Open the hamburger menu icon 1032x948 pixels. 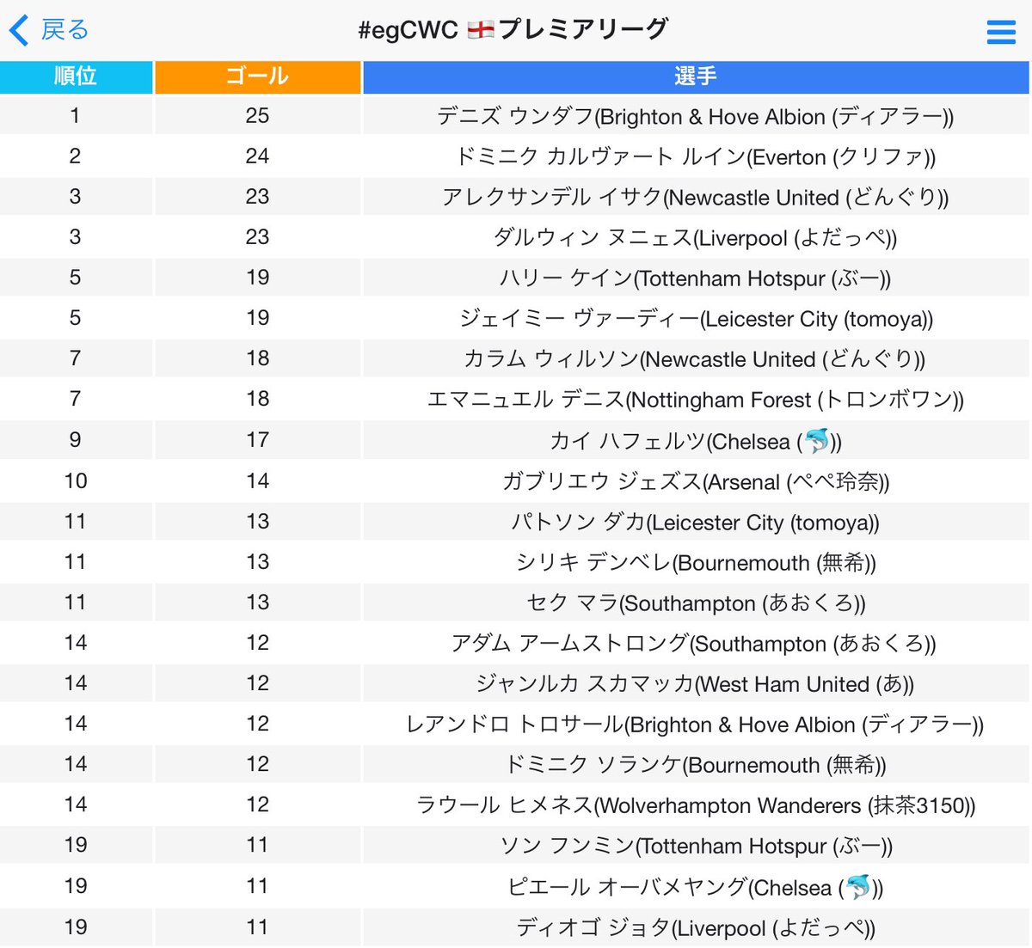tap(1001, 32)
